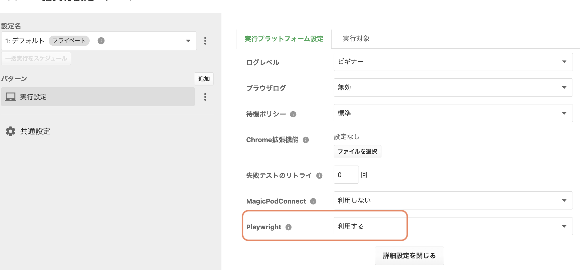Image resolution: width=580 pixels, height=270 pixels.
Task: Select the 実行設定 pattern row
Action: coord(98,97)
